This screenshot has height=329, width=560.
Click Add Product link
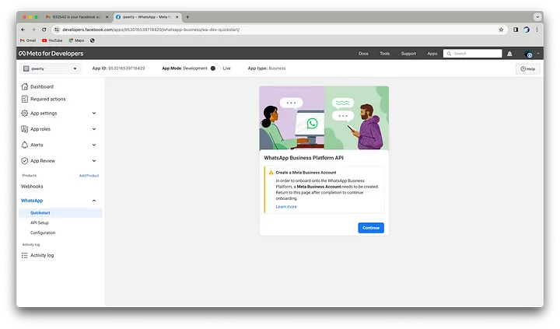(x=89, y=176)
